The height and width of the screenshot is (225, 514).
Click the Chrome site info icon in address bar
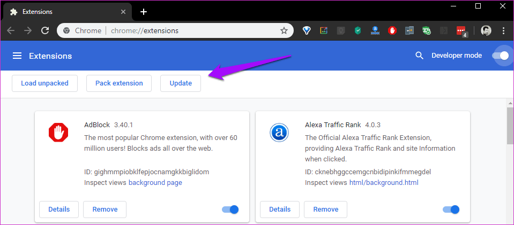66,31
